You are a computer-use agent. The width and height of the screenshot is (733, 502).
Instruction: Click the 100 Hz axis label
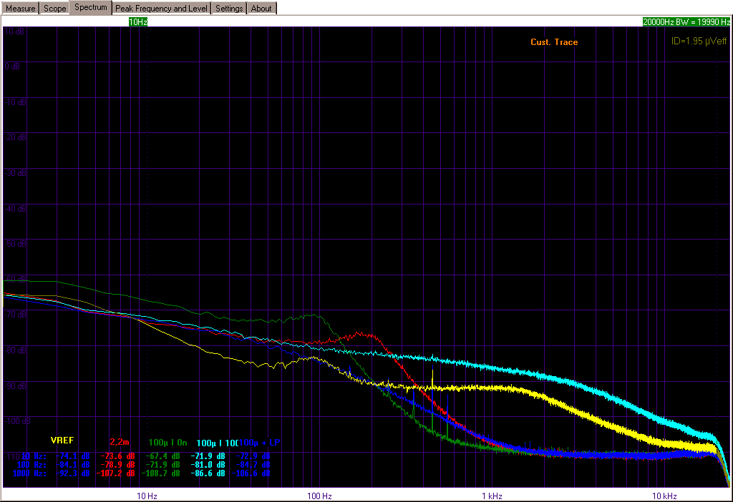tap(319, 496)
